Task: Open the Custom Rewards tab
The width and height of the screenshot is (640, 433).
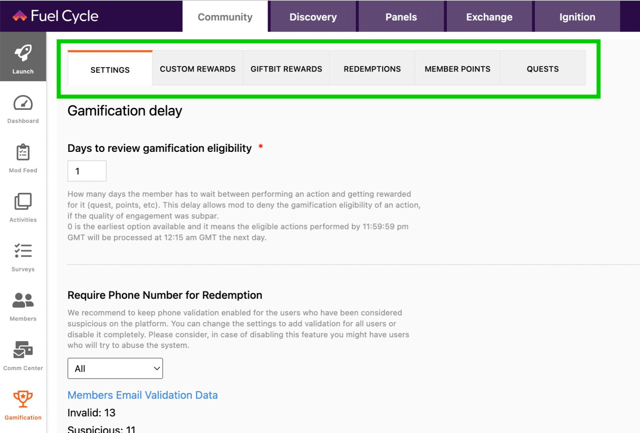Action: 198,69
